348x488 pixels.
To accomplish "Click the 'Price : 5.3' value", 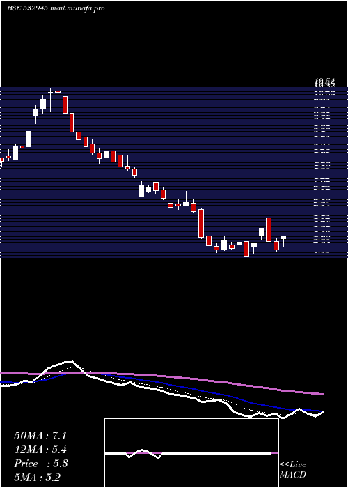I will click(x=40, y=464).
